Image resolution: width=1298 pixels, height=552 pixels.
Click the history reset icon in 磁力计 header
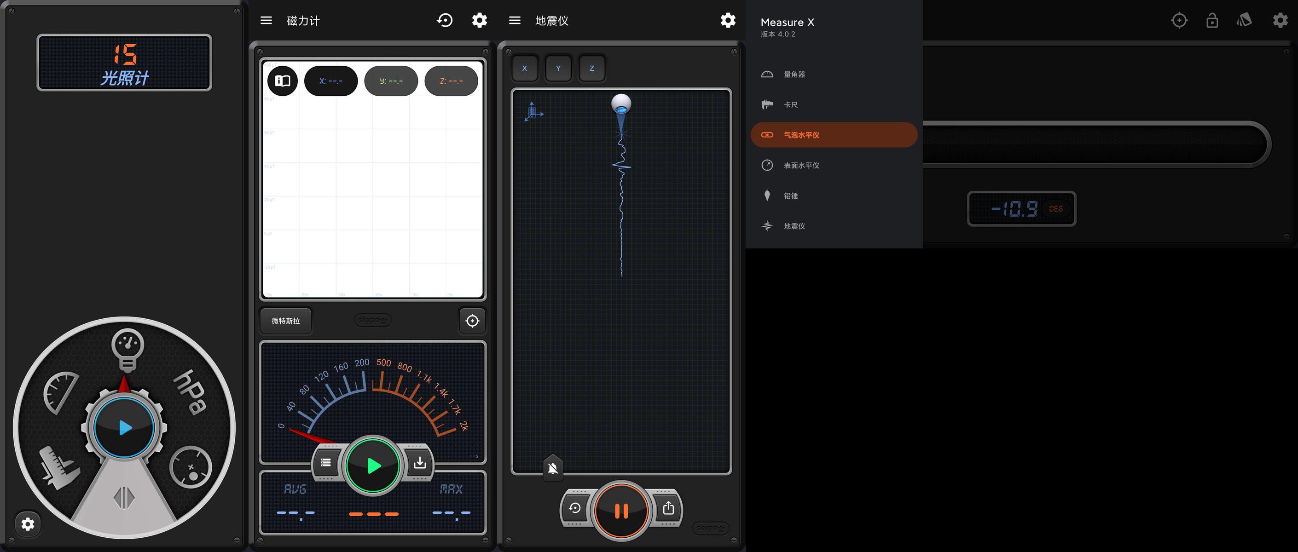coord(445,20)
